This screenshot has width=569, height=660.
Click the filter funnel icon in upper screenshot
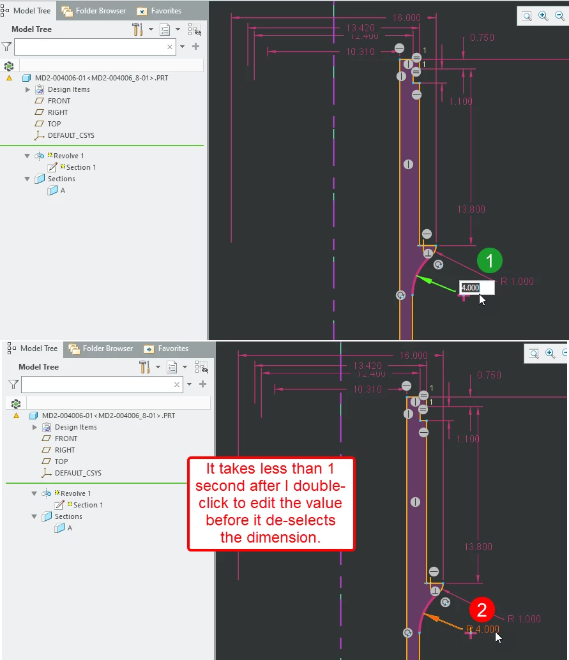tap(6, 47)
